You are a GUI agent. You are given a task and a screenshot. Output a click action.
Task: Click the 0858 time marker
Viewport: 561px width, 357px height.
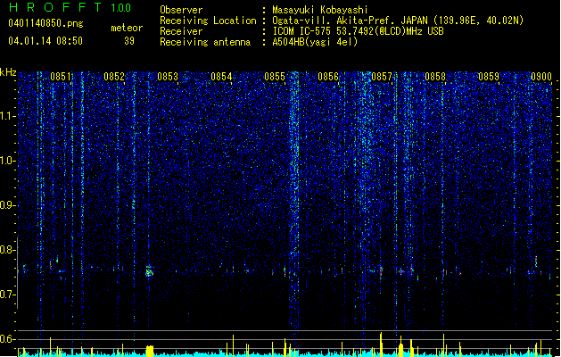coord(435,77)
